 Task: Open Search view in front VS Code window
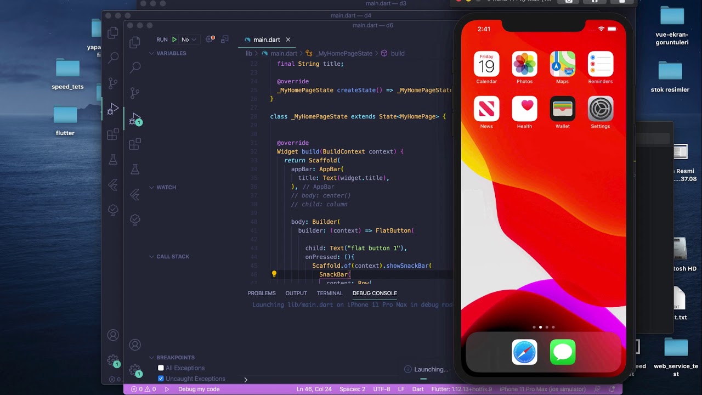(135, 67)
